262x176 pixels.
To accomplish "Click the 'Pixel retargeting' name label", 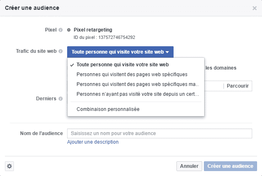I will (x=93, y=30).
